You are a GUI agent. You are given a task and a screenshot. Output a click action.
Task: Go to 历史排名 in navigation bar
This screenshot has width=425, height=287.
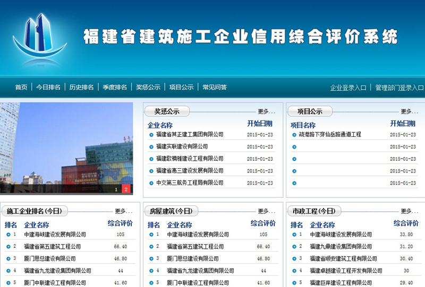click(81, 88)
